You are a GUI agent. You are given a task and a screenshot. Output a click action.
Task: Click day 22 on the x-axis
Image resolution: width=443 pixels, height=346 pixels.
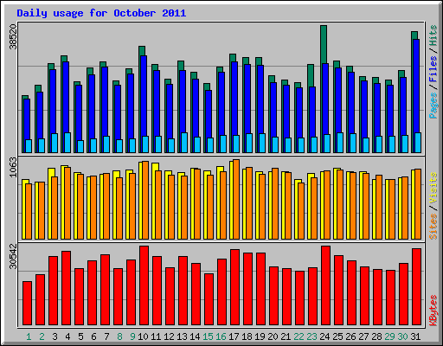[x=299, y=336]
